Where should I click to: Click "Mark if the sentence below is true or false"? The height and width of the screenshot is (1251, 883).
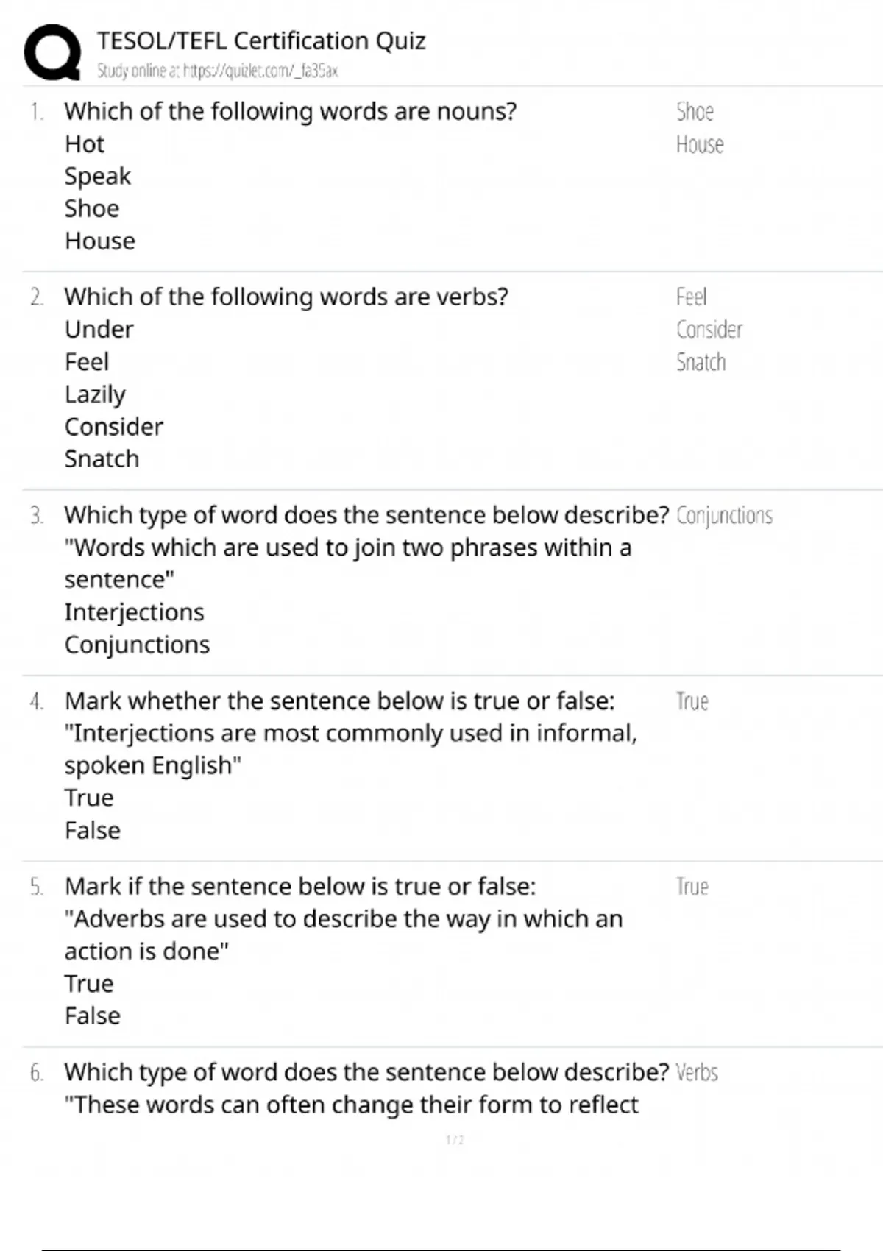coord(300,887)
